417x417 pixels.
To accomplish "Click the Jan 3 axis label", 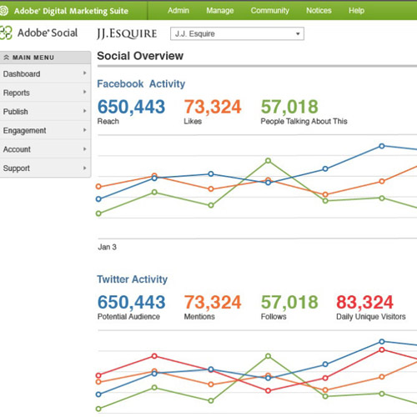I will click(x=107, y=247).
